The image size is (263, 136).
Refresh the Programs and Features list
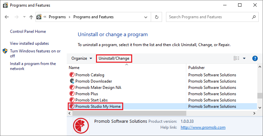pos(156,17)
